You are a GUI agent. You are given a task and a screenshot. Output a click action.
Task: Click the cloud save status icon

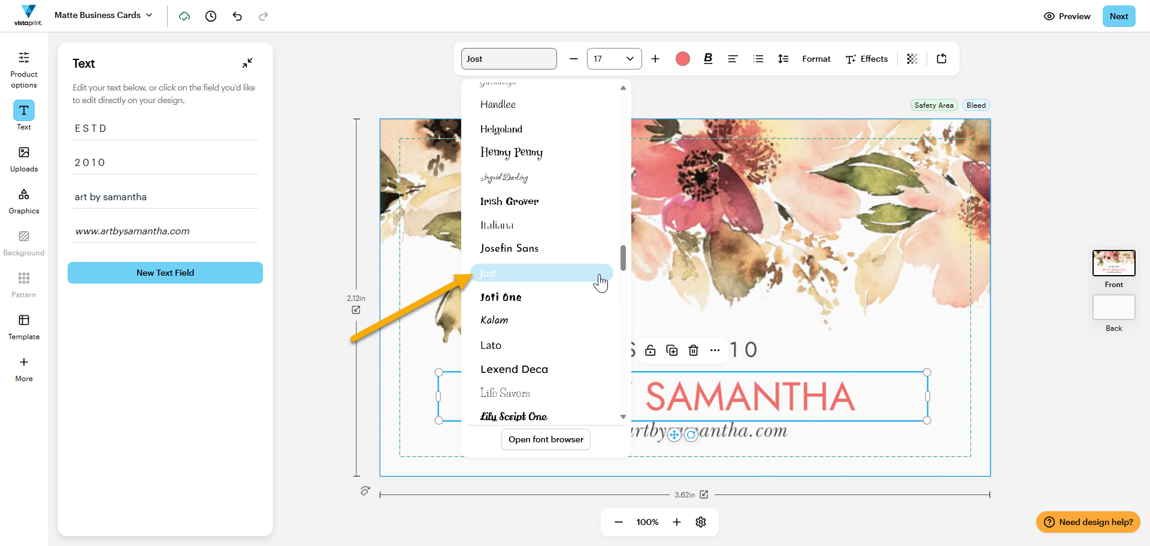(x=184, y=16)
